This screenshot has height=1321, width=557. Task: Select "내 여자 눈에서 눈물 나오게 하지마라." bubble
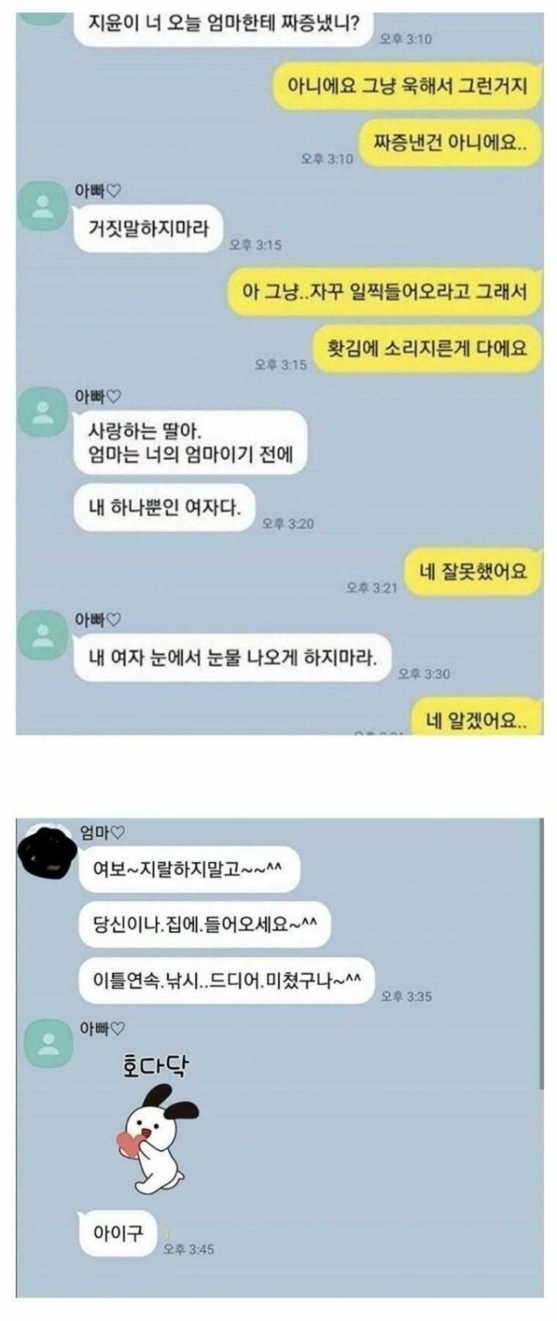[x=233, y=658]
